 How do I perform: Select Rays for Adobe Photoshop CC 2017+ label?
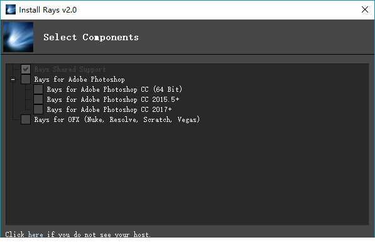(x=109, y=109)
